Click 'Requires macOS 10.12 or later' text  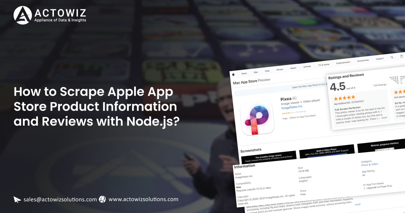[254, 189]
